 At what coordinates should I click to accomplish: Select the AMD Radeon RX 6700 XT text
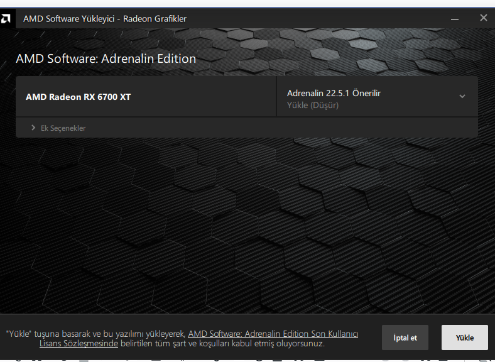(x=79, y=97)
